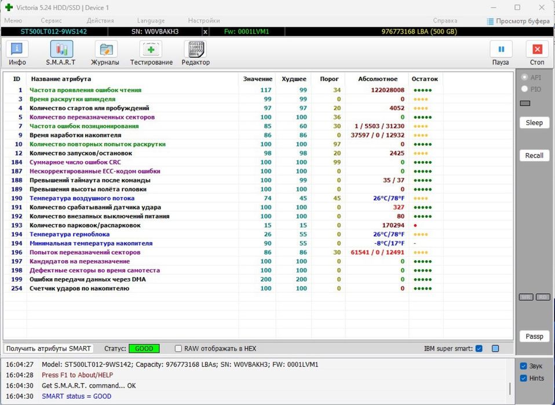Image resolution: width=555 pixels, height=405 pixels.
Task: Click the green cross Victoria app icon
Action: pos(9,8)
